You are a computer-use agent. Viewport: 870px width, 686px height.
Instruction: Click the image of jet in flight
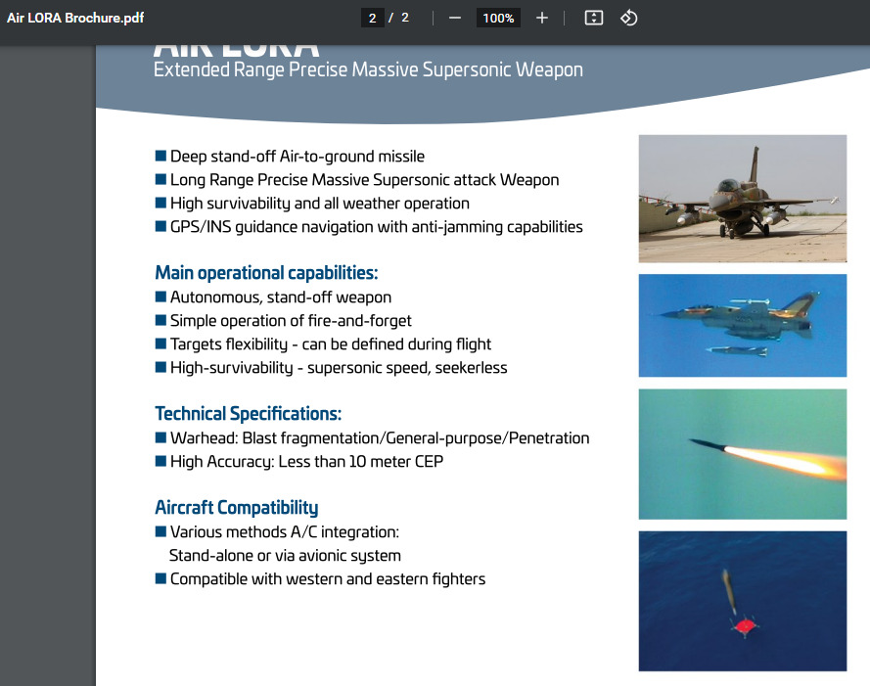pos(742,326)
